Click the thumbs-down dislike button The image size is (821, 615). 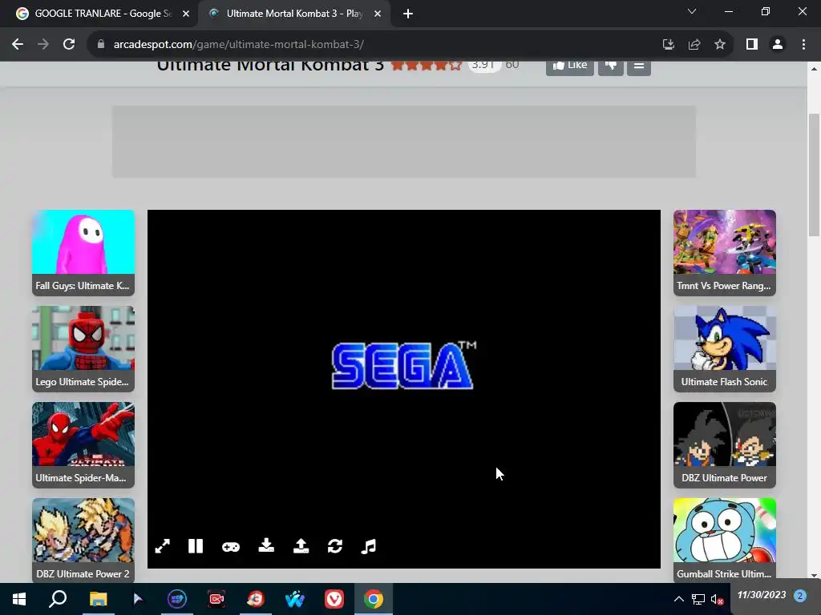[x=610, y=66]
